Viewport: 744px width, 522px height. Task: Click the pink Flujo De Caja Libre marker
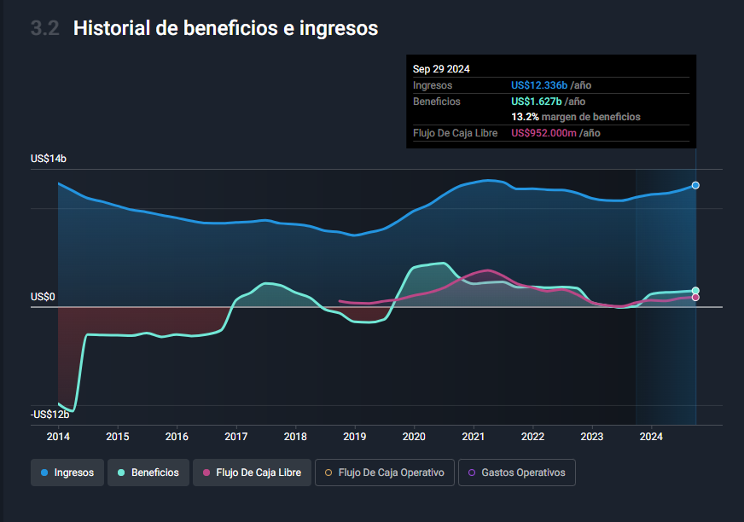coord(695,297)
